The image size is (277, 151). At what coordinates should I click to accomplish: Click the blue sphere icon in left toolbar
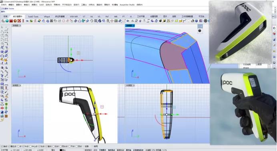(2, 112)
